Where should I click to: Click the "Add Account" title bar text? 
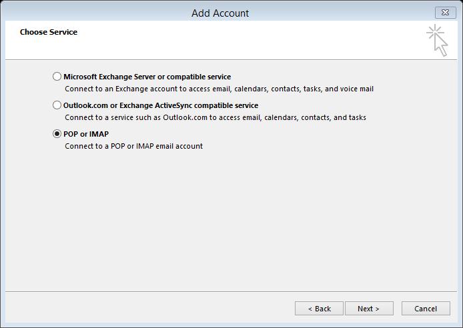220,13
